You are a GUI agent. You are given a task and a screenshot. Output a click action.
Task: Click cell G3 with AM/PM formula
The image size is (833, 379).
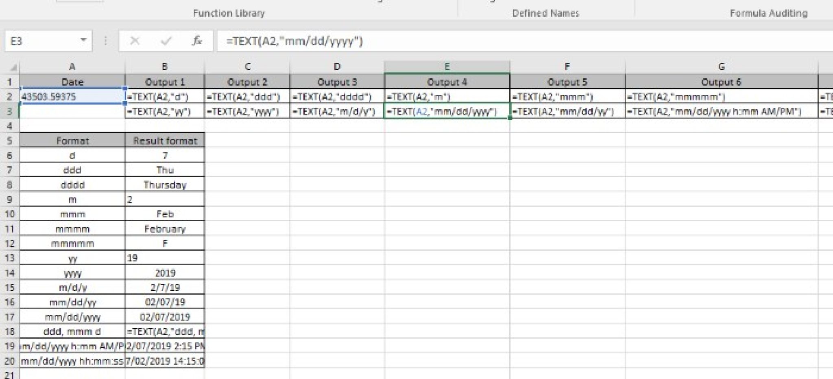(721, 111)
